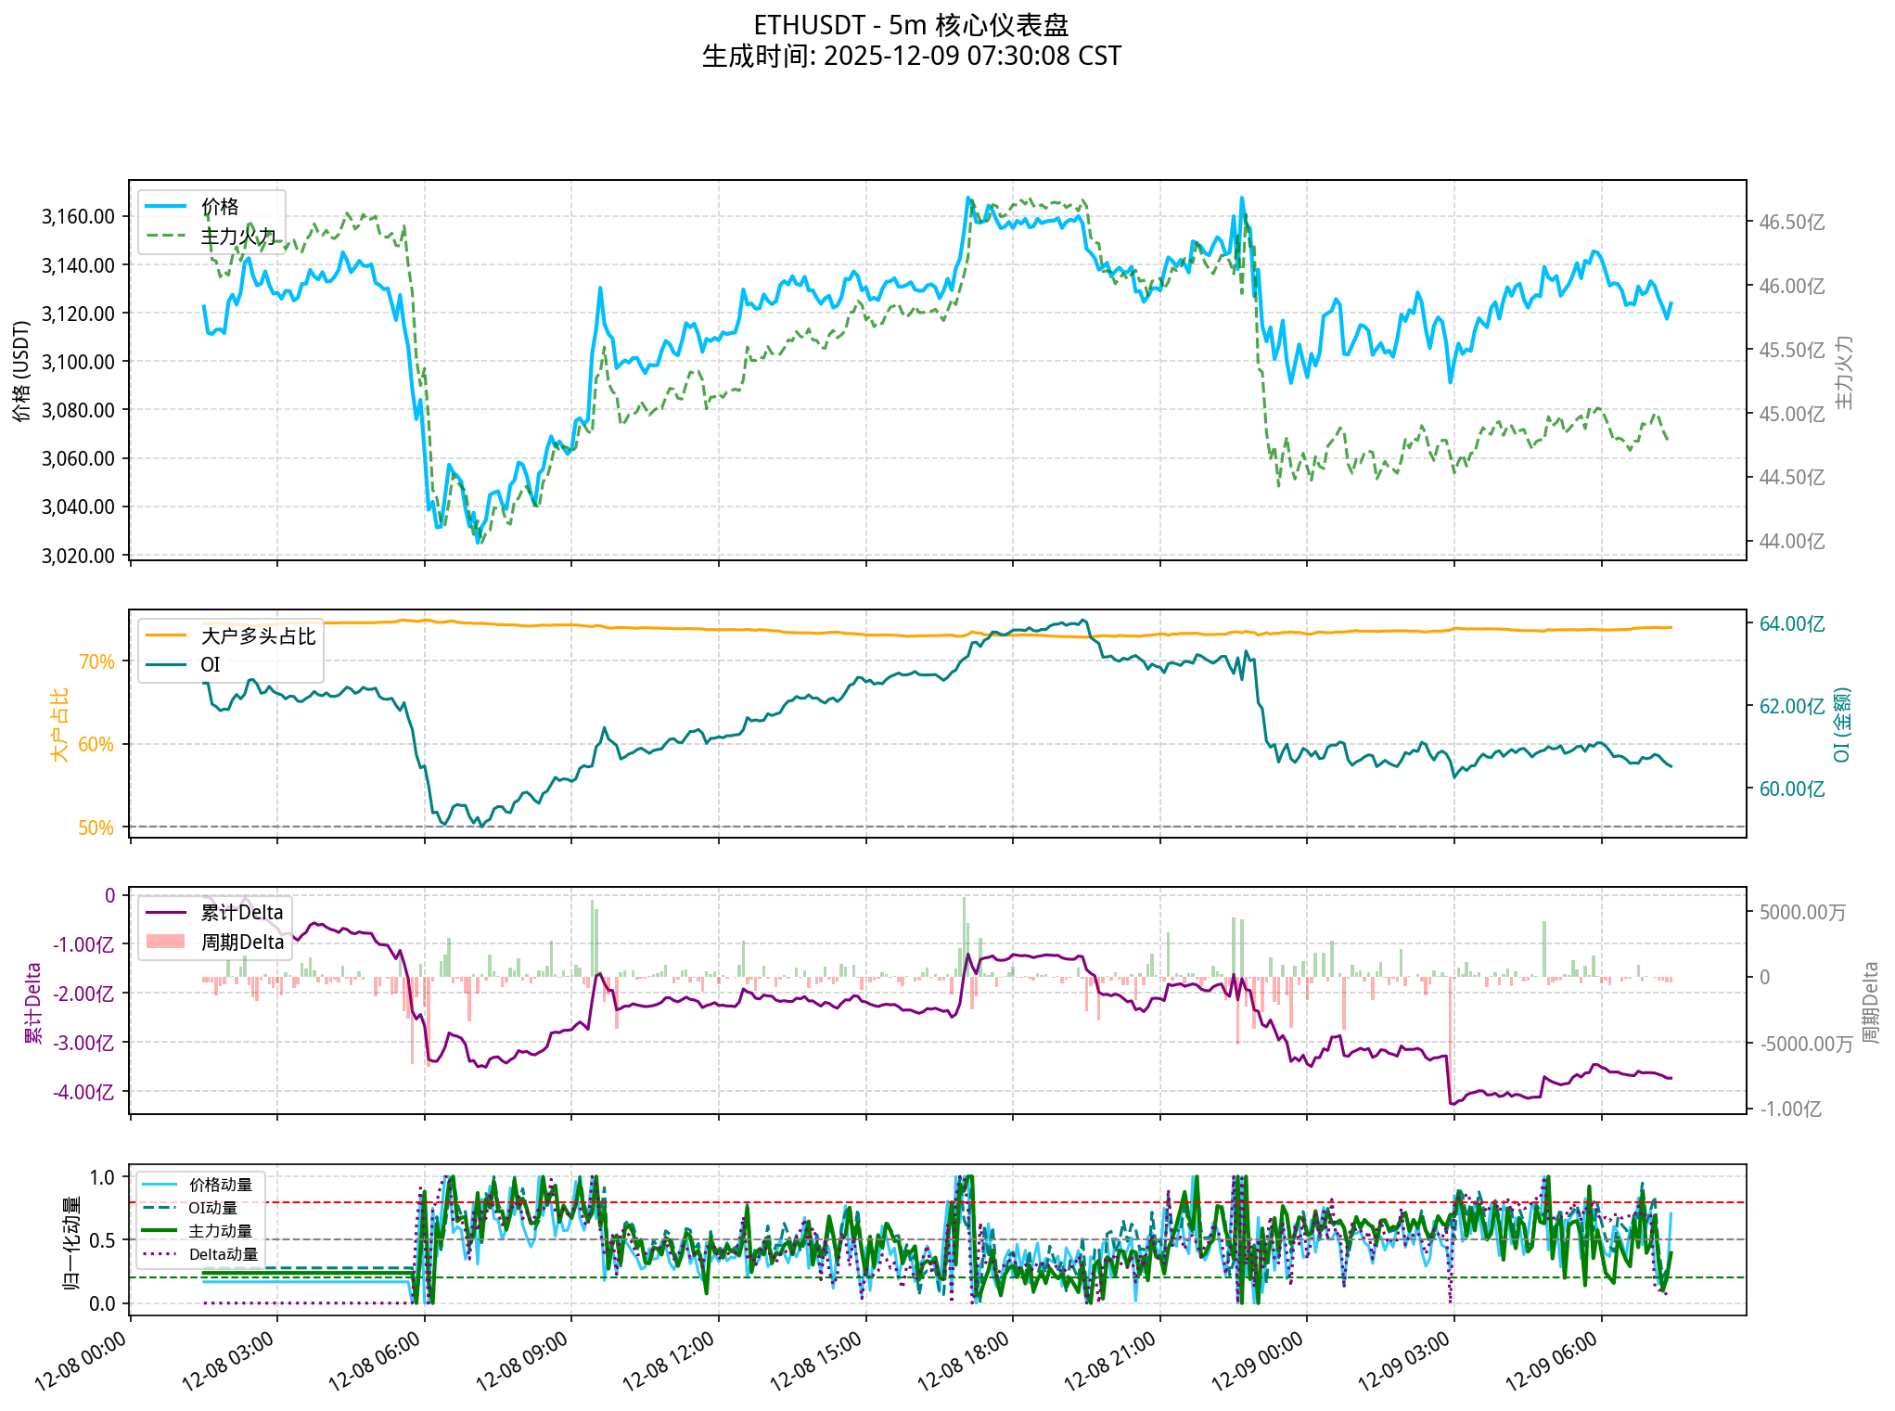Click the OI legend entry
Image resolution: width=1895 pixels, height=1411 pixels.
coord(211,664)
